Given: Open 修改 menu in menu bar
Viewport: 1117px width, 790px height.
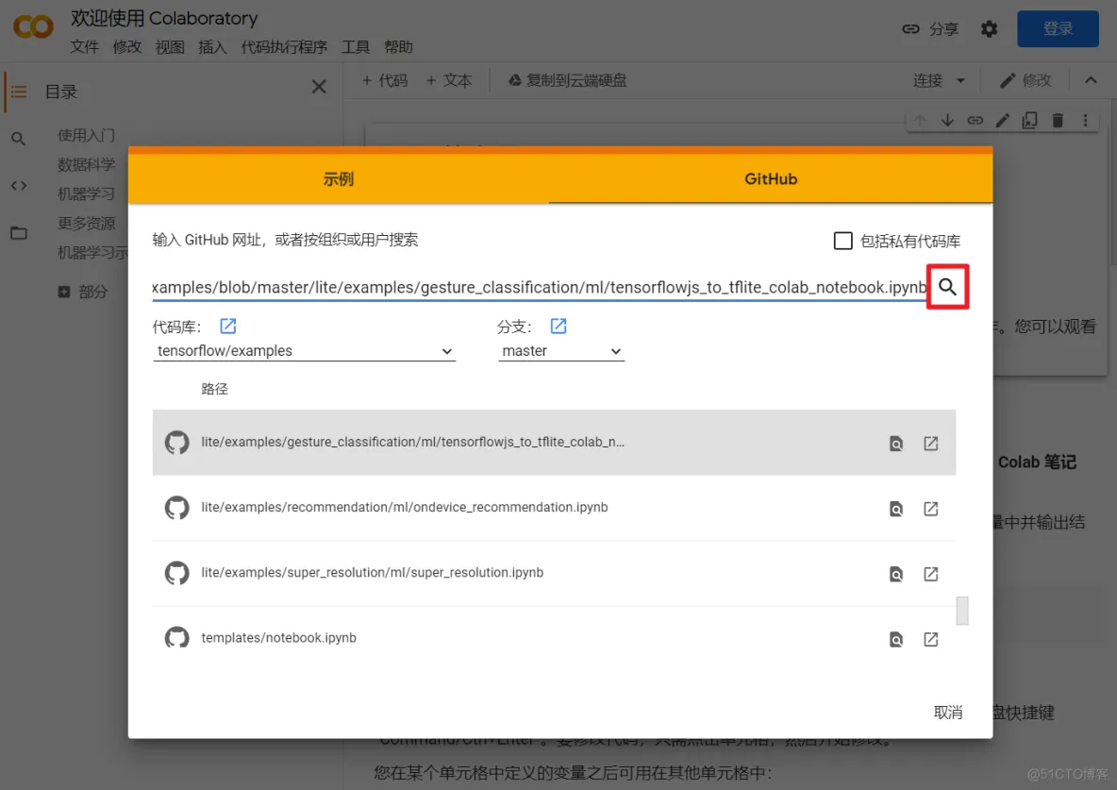Looking at the screenshot, I should click(x=126, y=47).
